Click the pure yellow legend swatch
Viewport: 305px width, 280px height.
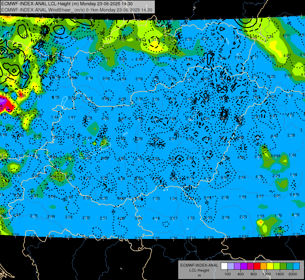coord(270,266)
